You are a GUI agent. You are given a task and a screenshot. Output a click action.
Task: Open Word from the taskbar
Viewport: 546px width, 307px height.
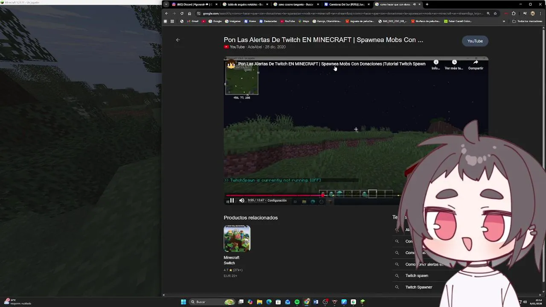pyautogui.click(x=316, y=302)
